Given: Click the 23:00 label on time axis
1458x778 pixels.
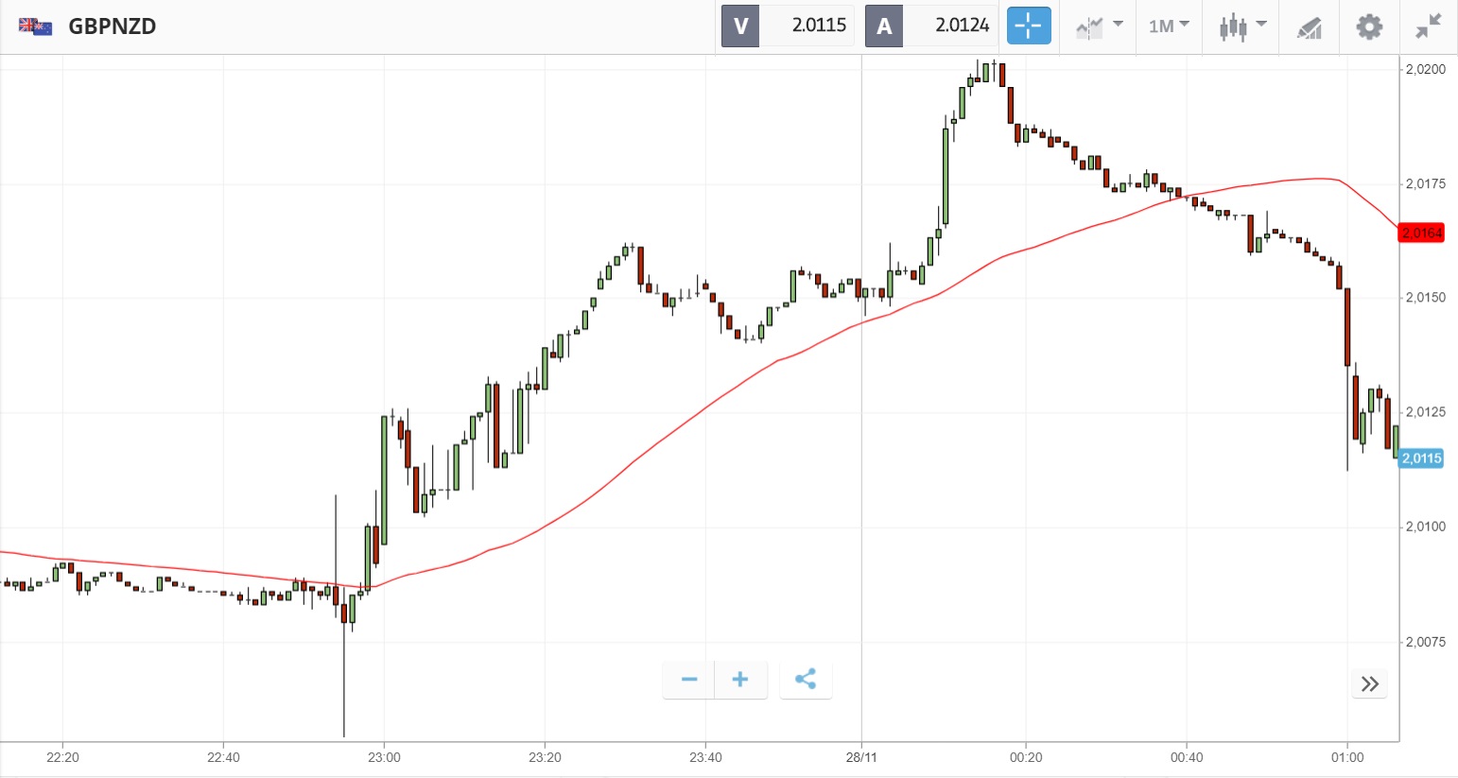Looking at the screenshot, I should [x=384, y=757].
